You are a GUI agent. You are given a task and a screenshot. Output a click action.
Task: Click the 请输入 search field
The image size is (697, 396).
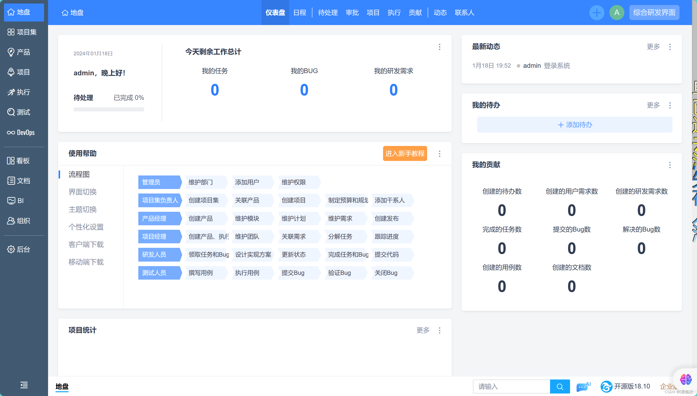click(x=511, y=386)
